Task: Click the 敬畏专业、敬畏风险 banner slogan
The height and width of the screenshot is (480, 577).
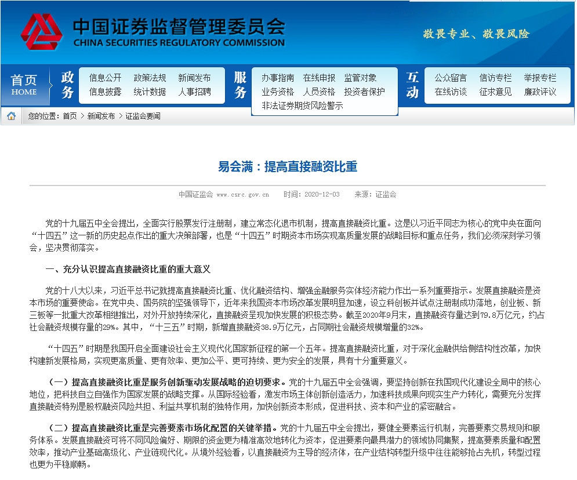Action: [476, 34]
